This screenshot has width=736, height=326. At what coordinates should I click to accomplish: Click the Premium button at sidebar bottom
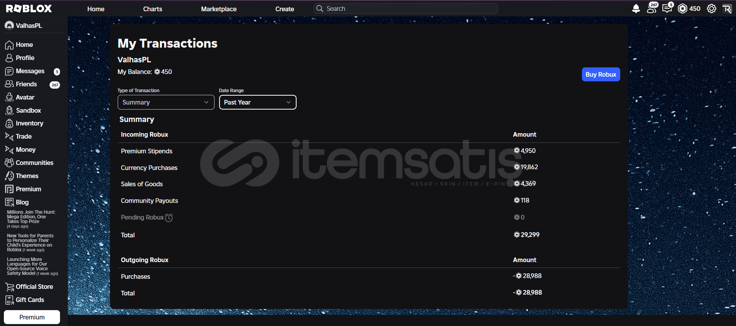click(x=32, y=317)
